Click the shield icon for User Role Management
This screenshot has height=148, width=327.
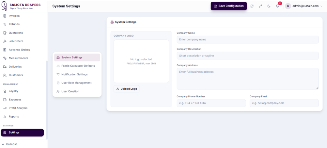(58, 83)
